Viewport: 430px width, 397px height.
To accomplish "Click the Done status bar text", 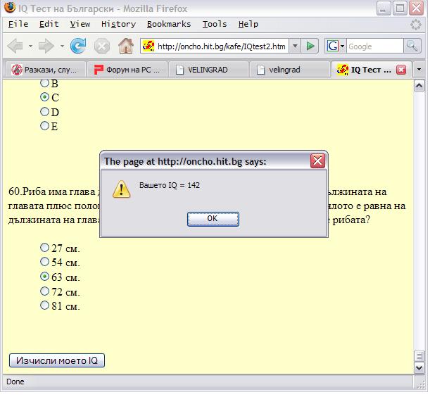I will click(x=15, y=382).
